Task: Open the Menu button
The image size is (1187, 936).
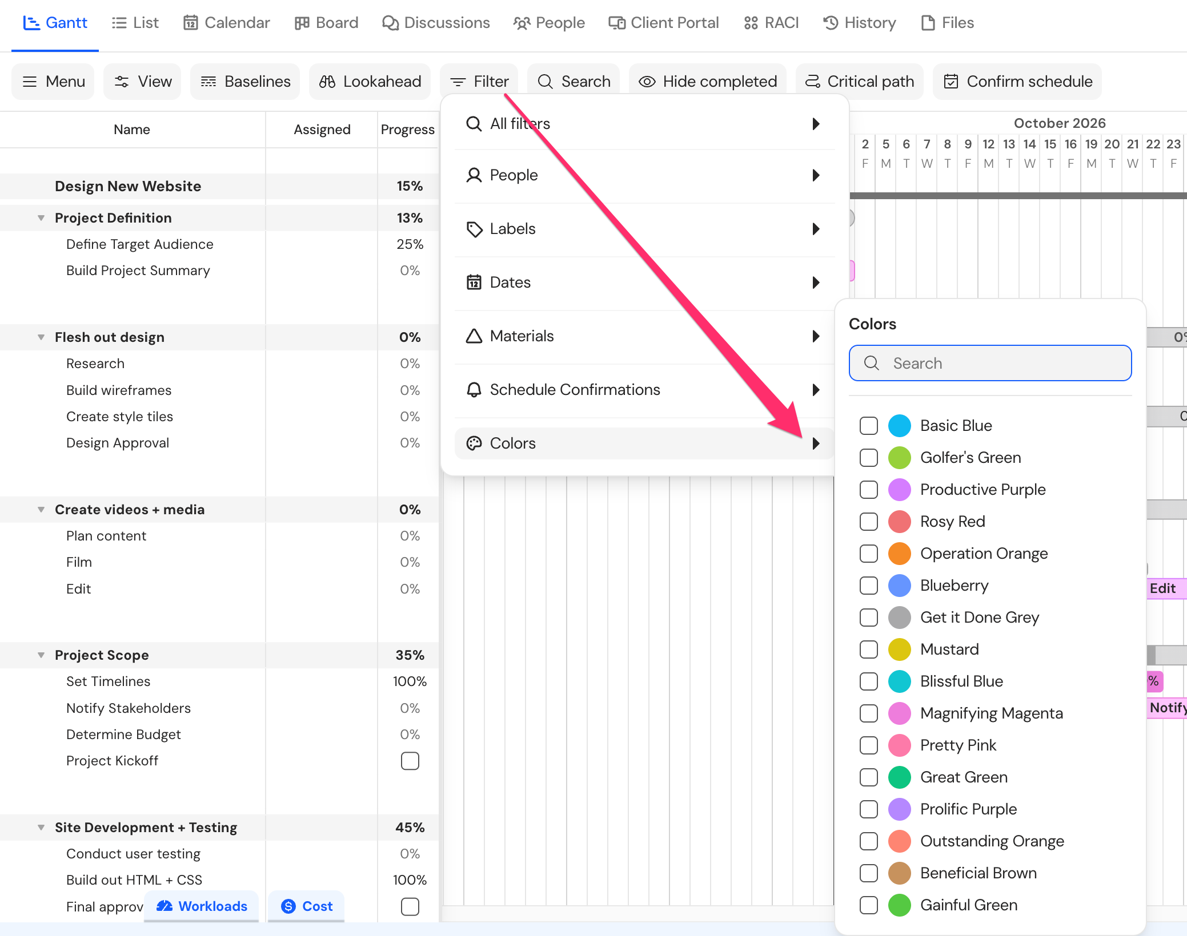Action: click(x=53, y=82)
